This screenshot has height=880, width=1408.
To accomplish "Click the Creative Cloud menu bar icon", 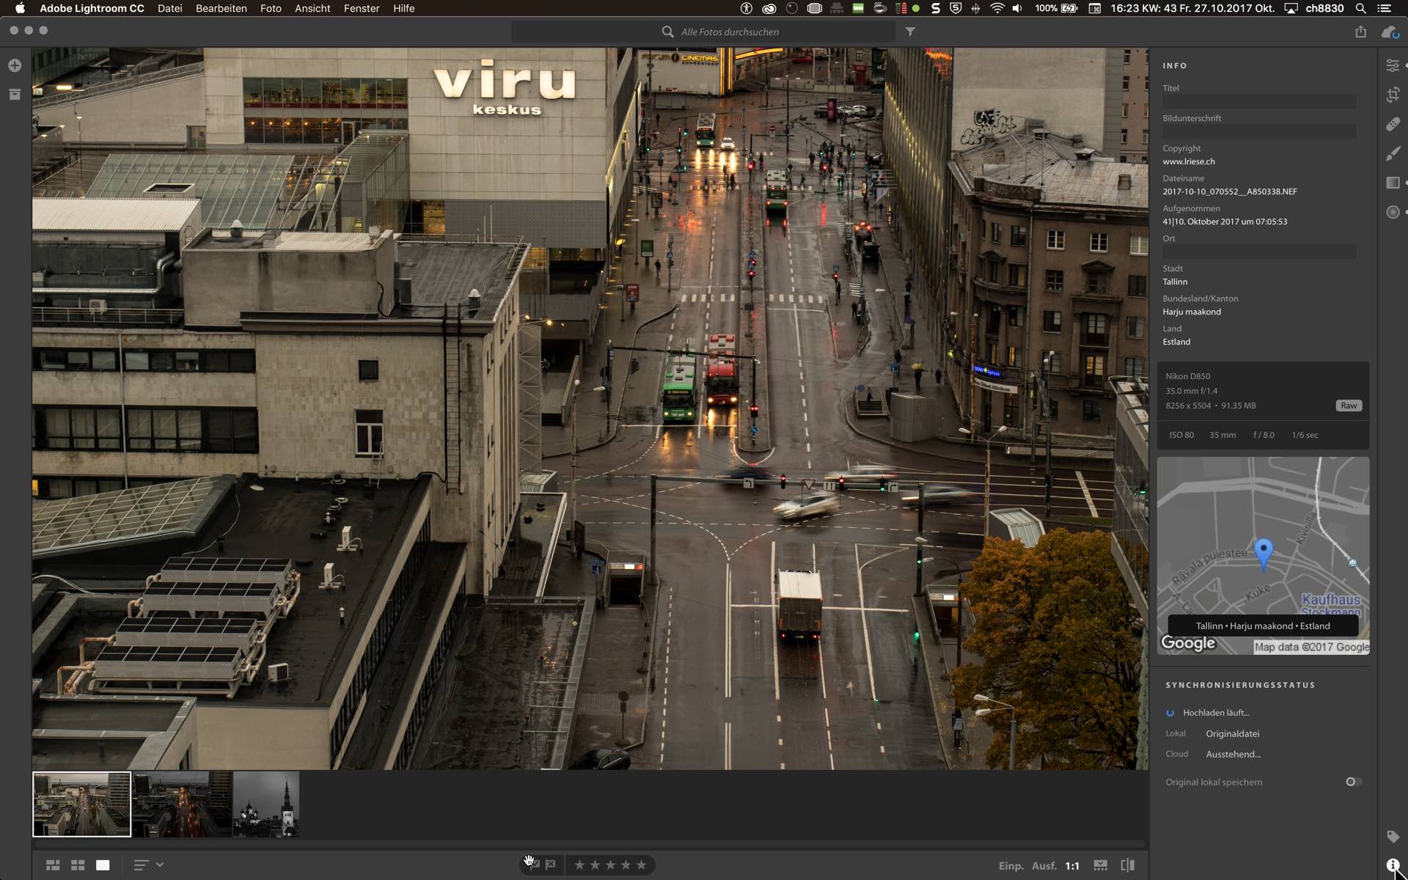I will point(769,8).
